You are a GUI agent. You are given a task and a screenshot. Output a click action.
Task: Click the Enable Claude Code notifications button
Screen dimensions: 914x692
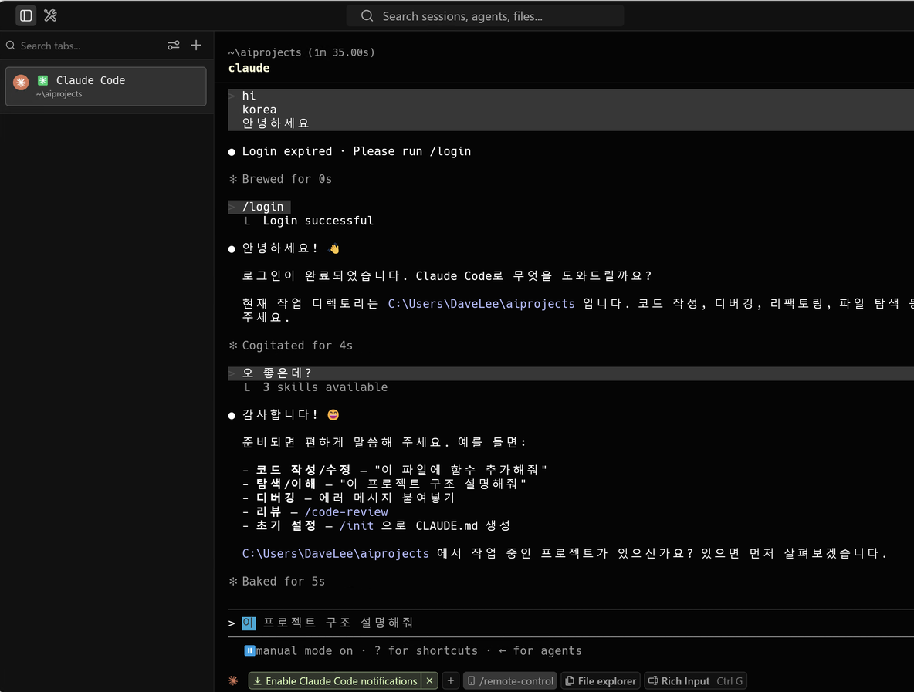click(335, 681)
